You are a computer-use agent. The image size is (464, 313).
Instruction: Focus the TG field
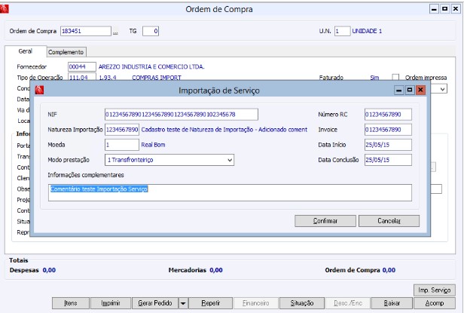[151, 31]
